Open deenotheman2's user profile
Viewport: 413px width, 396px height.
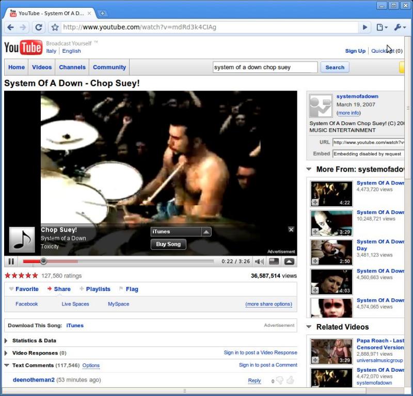(34, 380)
